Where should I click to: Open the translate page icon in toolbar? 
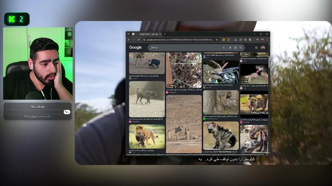coord(250,40)
